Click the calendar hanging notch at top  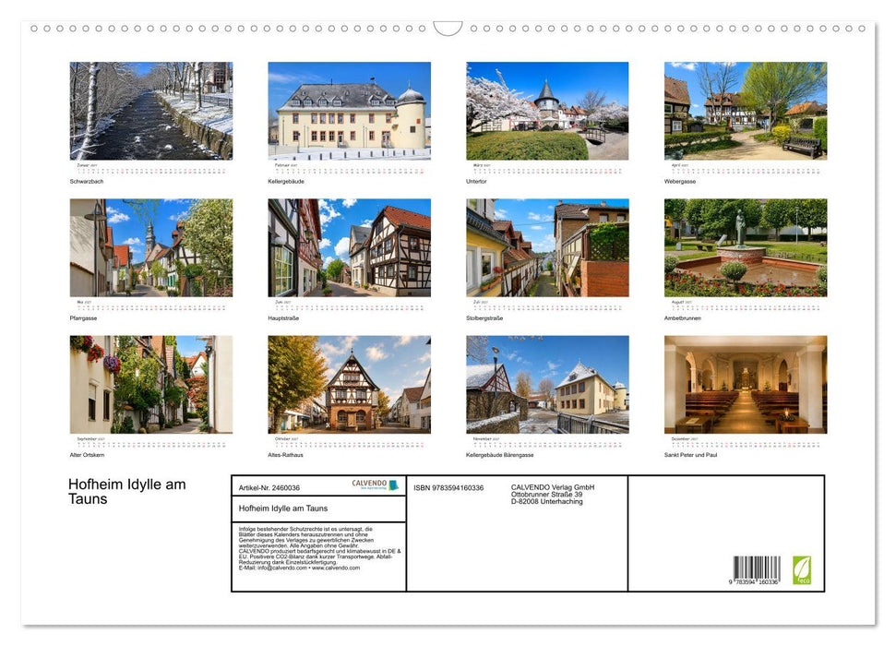(448, 29)
